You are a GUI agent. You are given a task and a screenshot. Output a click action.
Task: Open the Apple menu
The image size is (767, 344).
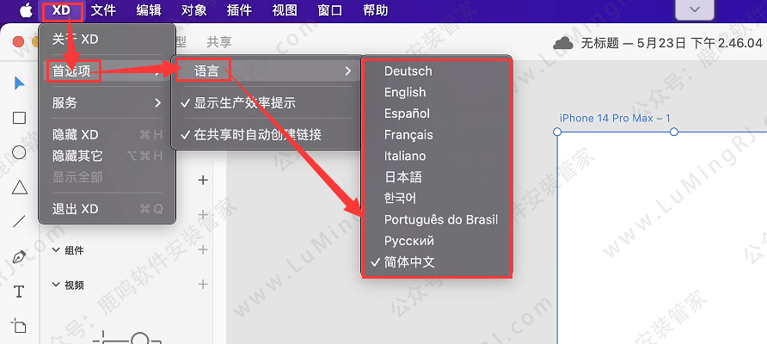pyautogui.click(x=26, y=10)
